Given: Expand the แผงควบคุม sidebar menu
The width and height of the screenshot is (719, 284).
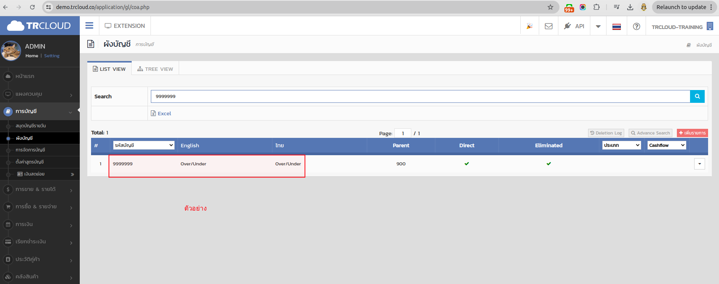Looking at the screenshot, I should [40, 94].
